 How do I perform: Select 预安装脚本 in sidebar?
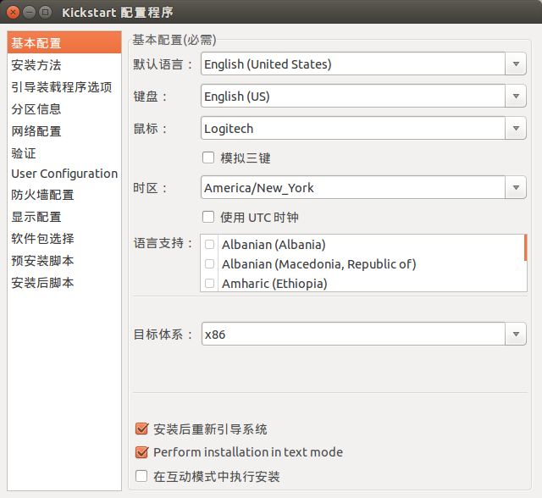click(x=64, y=261)
